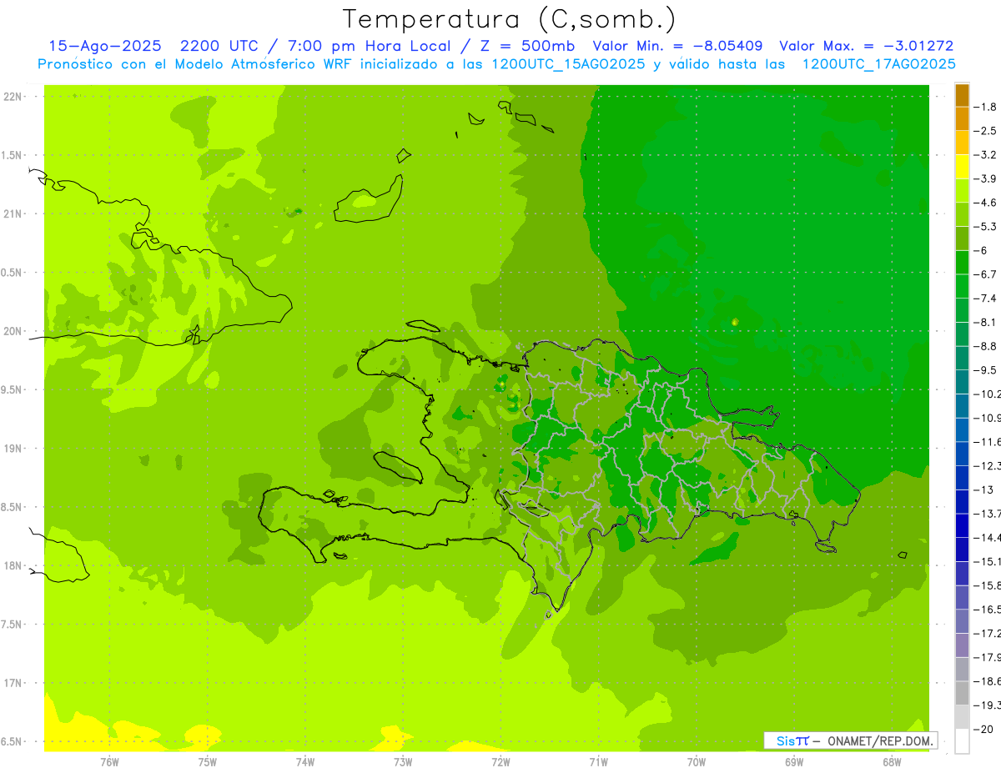Image resolution: width=1001 pixels, height=773 pixels.
Task: Click the "17N" latitude axis label
Action: (x=12, y=683)
